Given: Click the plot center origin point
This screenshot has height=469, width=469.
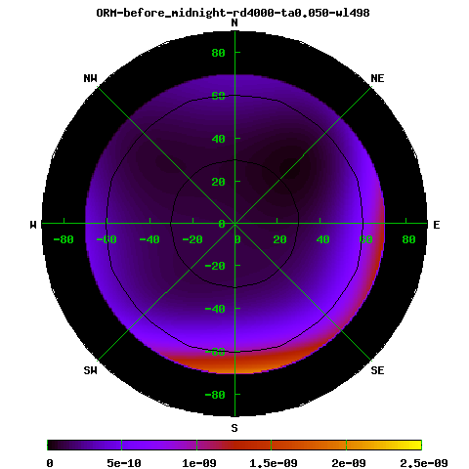Looking at the screenshot, I should point(234,224).
